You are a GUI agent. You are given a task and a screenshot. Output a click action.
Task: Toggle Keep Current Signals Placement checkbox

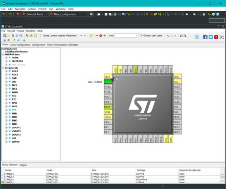(42, 35)
